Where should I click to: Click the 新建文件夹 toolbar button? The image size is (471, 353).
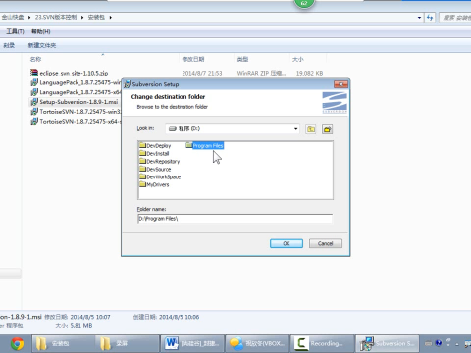pos(42,45)
